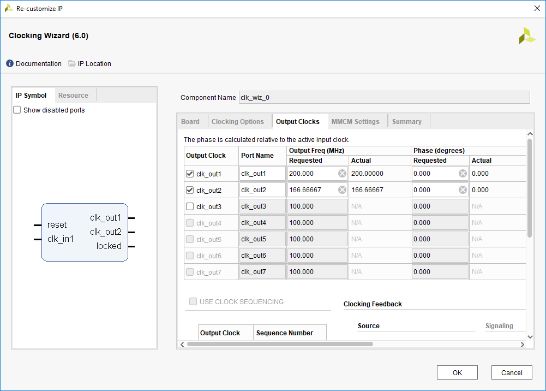The width and height of the screenshot is (546, 391).
Task: Switch to the Board tab
Action: click(190, 122)
